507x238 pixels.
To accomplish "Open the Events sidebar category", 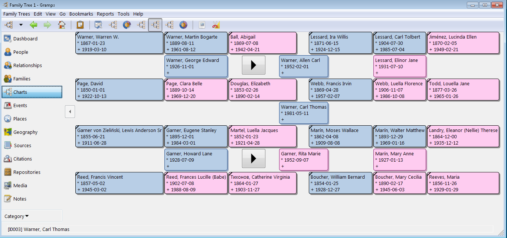I will (x=32, y=105).
